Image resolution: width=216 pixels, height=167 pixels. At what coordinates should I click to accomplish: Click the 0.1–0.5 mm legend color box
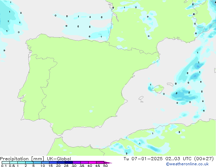point(6,163)
